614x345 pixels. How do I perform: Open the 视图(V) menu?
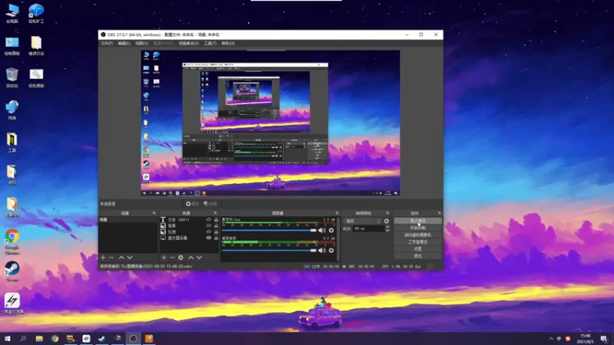point(142,44)
